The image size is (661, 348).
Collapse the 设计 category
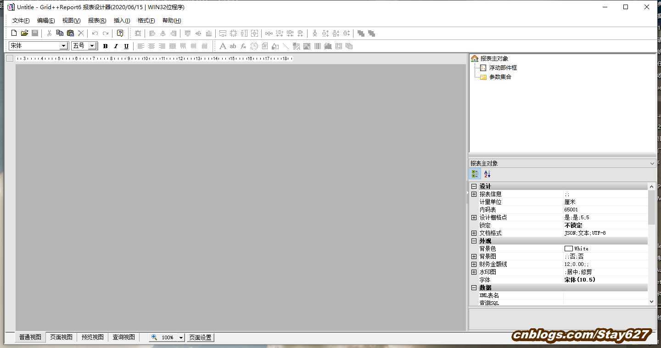(x=474, y=186)
